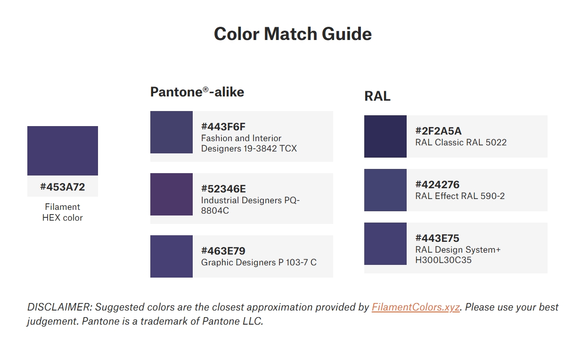Click the RAL 5022 dark swatch
Viewport: 573px width, 343px height.
tap(385, 136)
